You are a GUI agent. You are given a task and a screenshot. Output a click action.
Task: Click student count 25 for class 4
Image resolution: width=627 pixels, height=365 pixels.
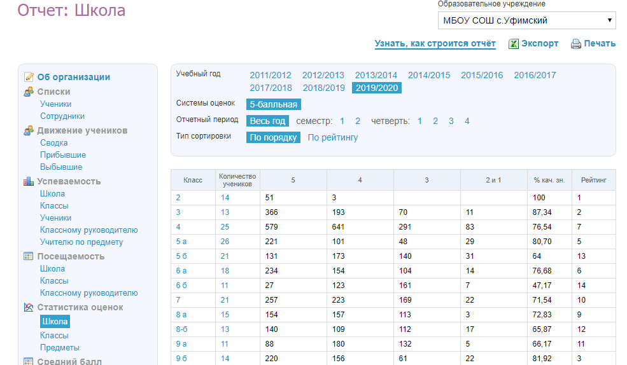pyautogui.click(x=225, y=227)
